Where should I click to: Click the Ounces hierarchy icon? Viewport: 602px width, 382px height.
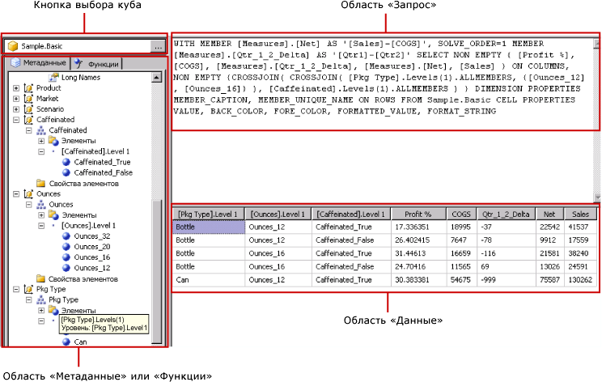[x=40, y=205]
